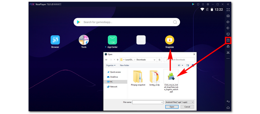The width and height of the screenshot is (260, 114).
Task: Collapse the Nox sidebar with double-chevron icon
Action: 228,4
